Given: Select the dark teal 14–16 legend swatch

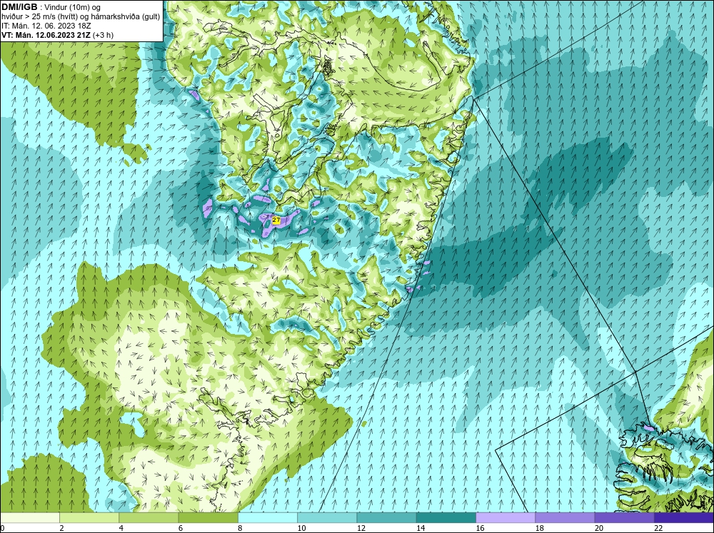Looking at the screenshot, I should coord(446,517).
